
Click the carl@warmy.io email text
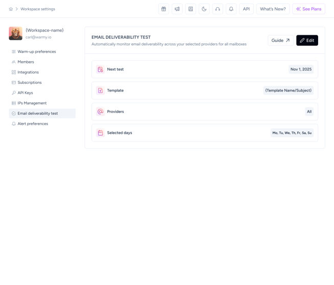click(x=38, y=37)
